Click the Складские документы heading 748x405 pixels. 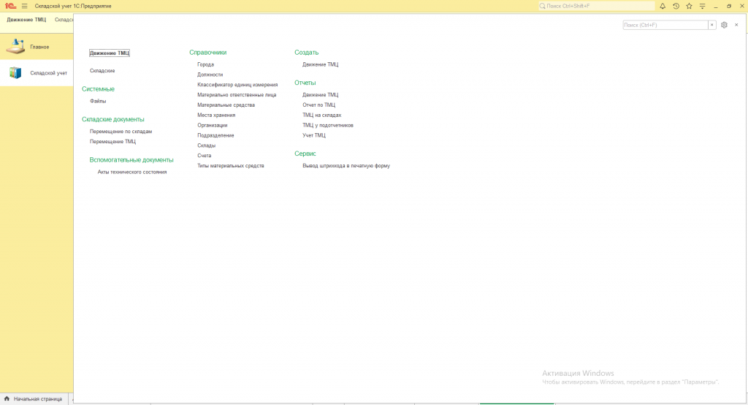(x=112, y=119)
